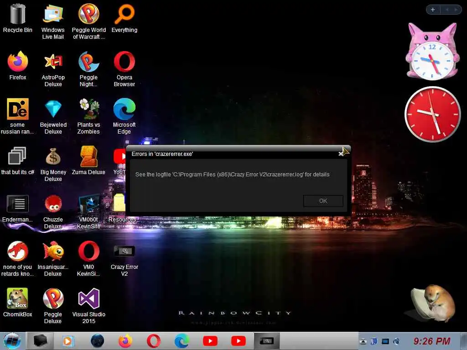The height and width of the screenshot is (350, 467).
Task: Click the plus button on gadget bar
Action: pos(433,10)
